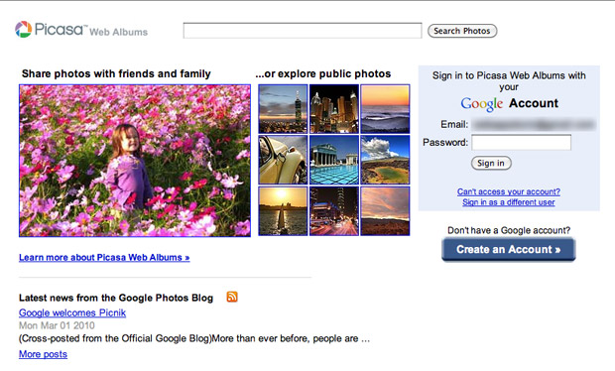Click the blurred Email field
The image size is (615, 371).
coord(534,124)
